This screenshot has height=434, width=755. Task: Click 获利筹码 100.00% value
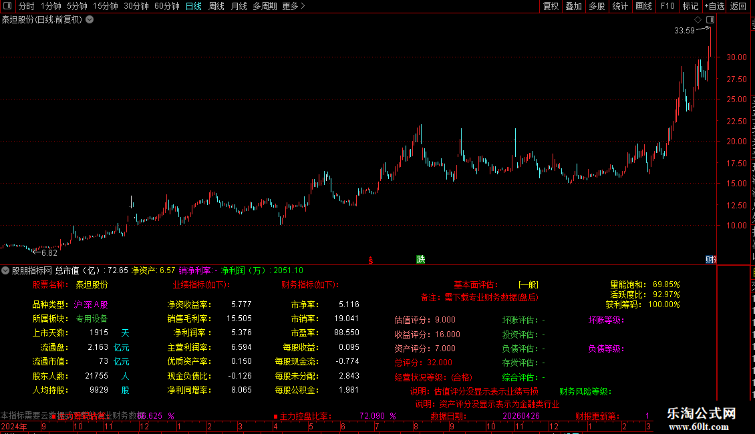click(664, 304)
